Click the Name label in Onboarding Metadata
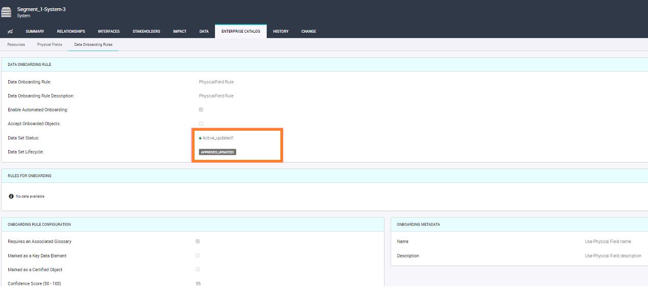 tap(403, 242)
